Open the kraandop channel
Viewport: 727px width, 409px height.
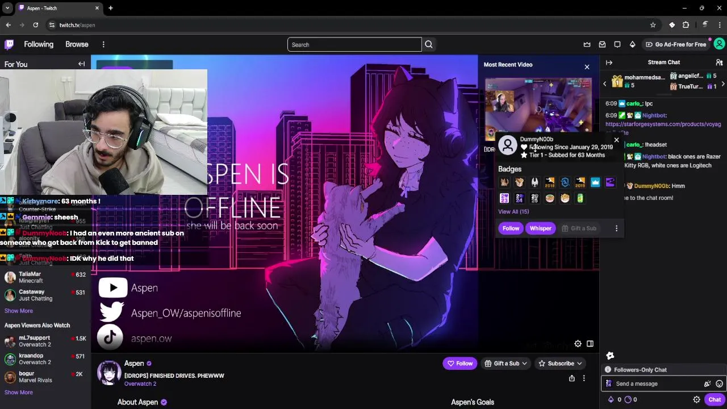[45, 358]
